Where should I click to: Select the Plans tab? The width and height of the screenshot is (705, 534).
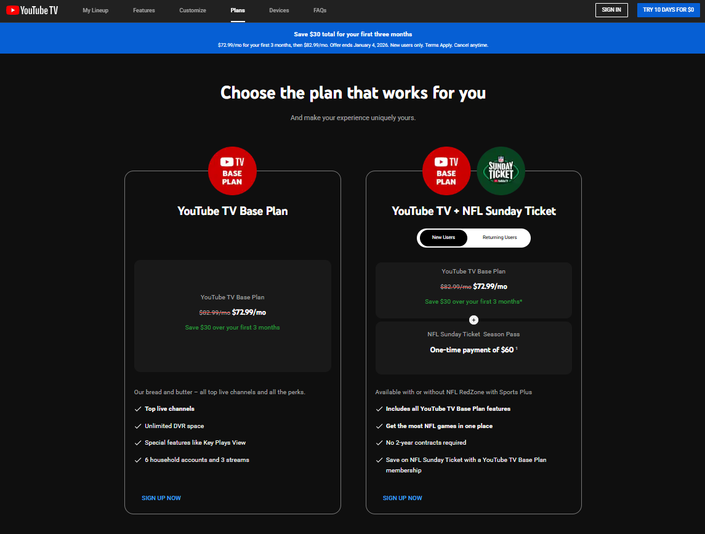(238, 10)
